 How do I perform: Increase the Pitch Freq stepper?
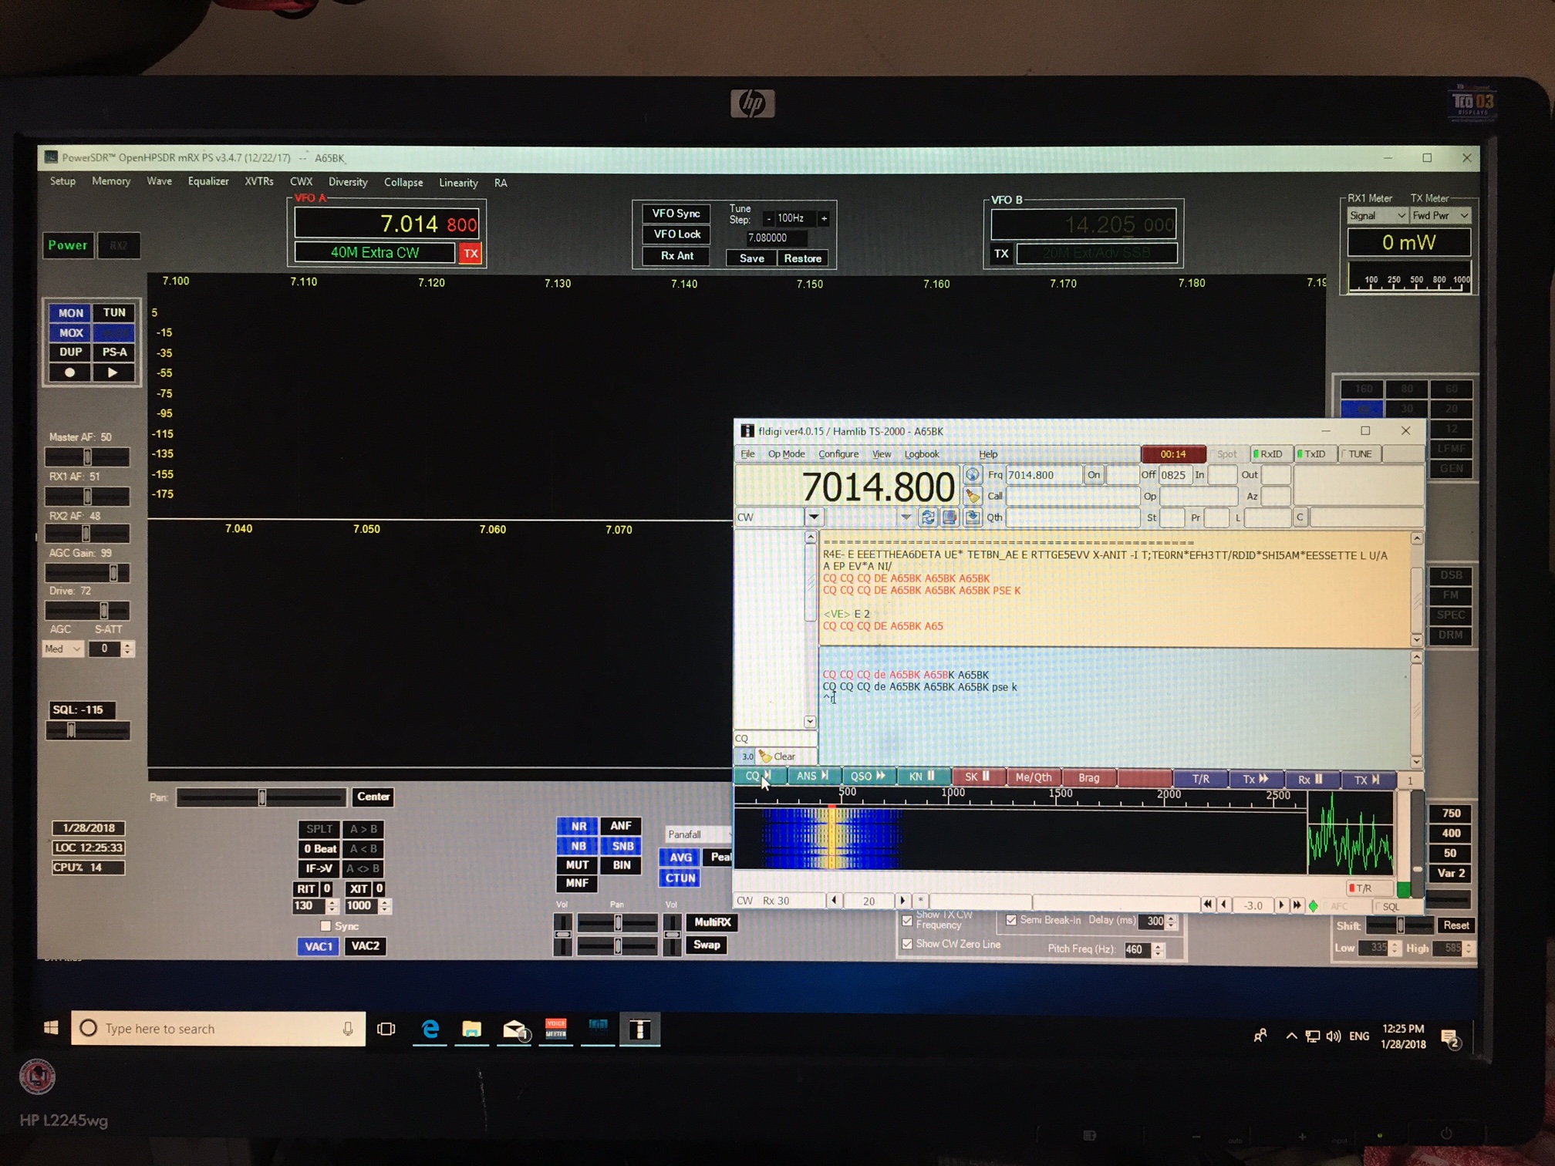tap(1157, 945)
